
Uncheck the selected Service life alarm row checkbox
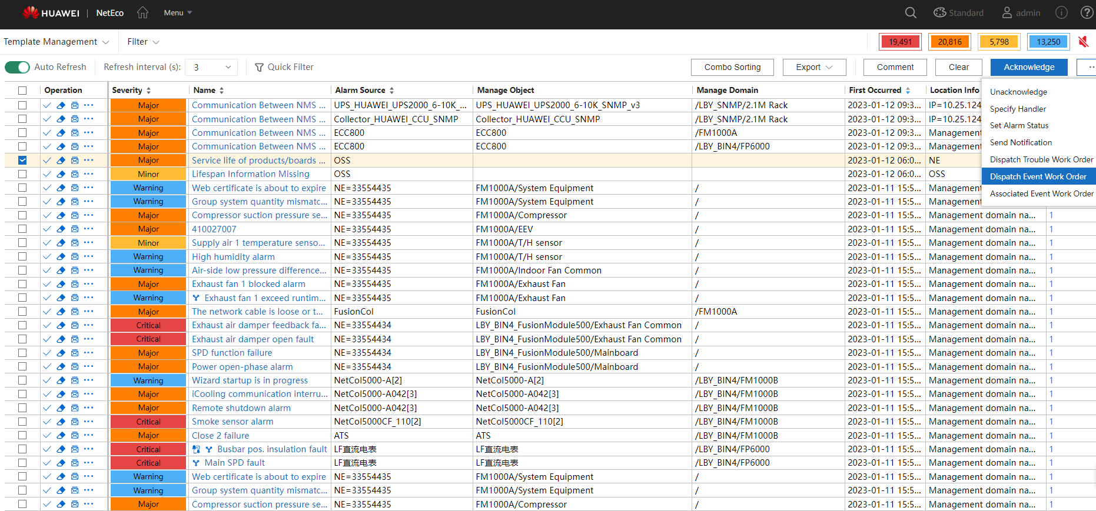click(22, 161)
